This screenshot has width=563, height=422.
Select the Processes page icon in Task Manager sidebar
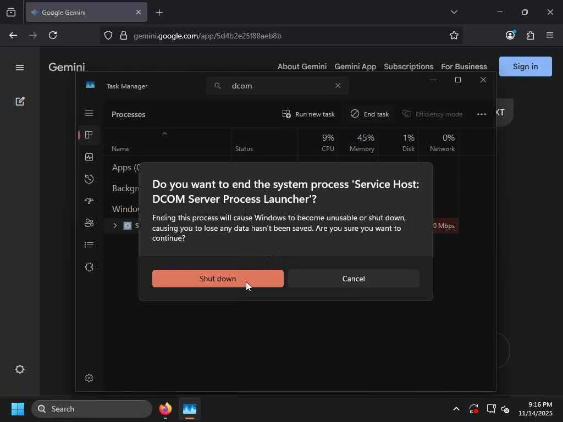click(x=89, y=135)
